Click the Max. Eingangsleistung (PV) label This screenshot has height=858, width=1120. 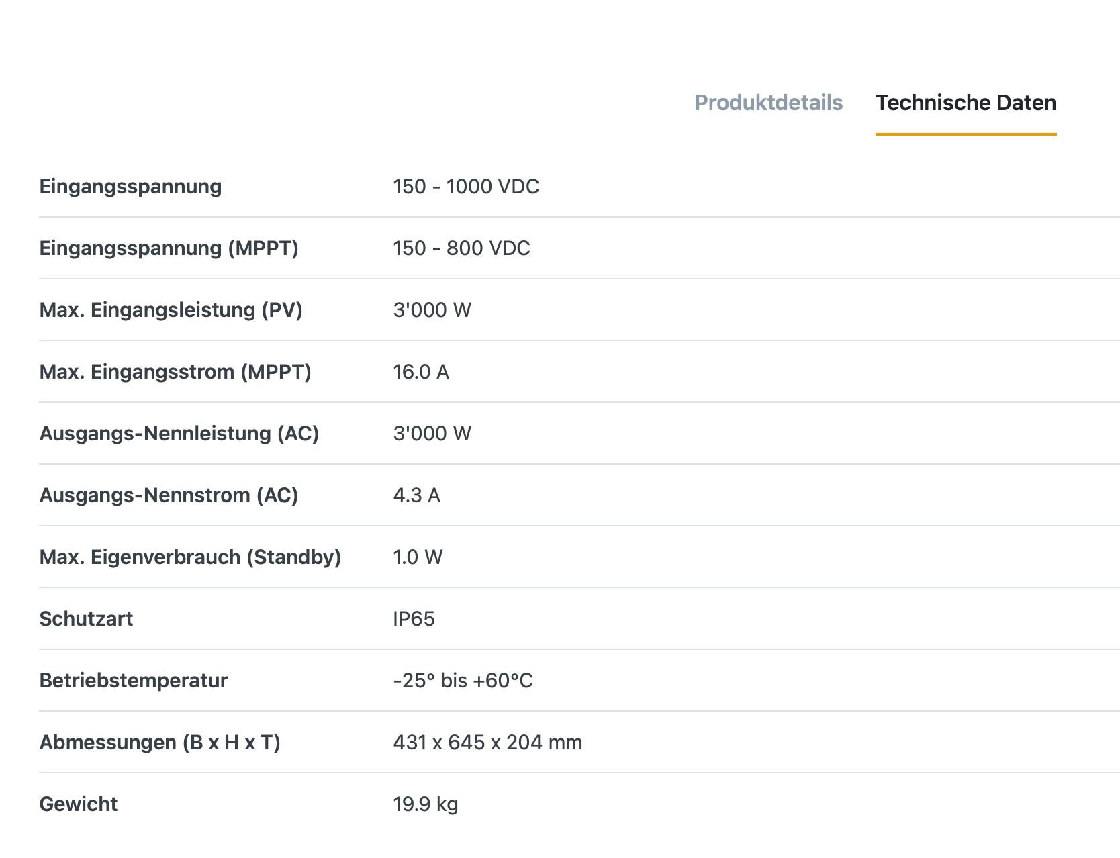pos(171,310)
